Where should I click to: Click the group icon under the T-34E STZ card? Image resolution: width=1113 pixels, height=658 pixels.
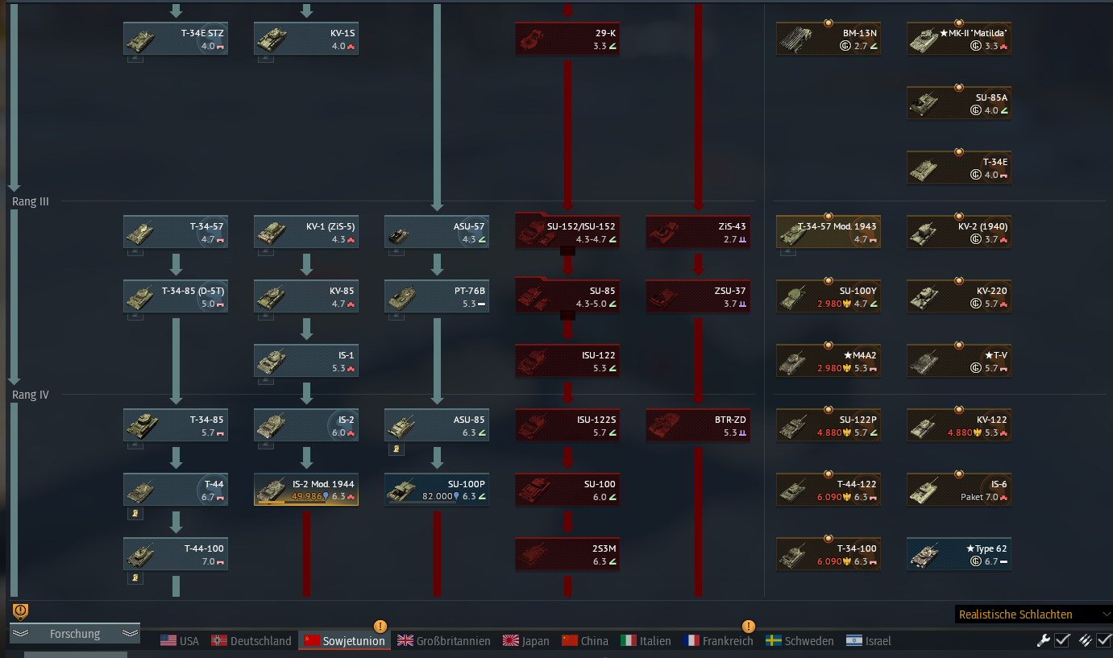pyautogui.click(x=135, y=59)
